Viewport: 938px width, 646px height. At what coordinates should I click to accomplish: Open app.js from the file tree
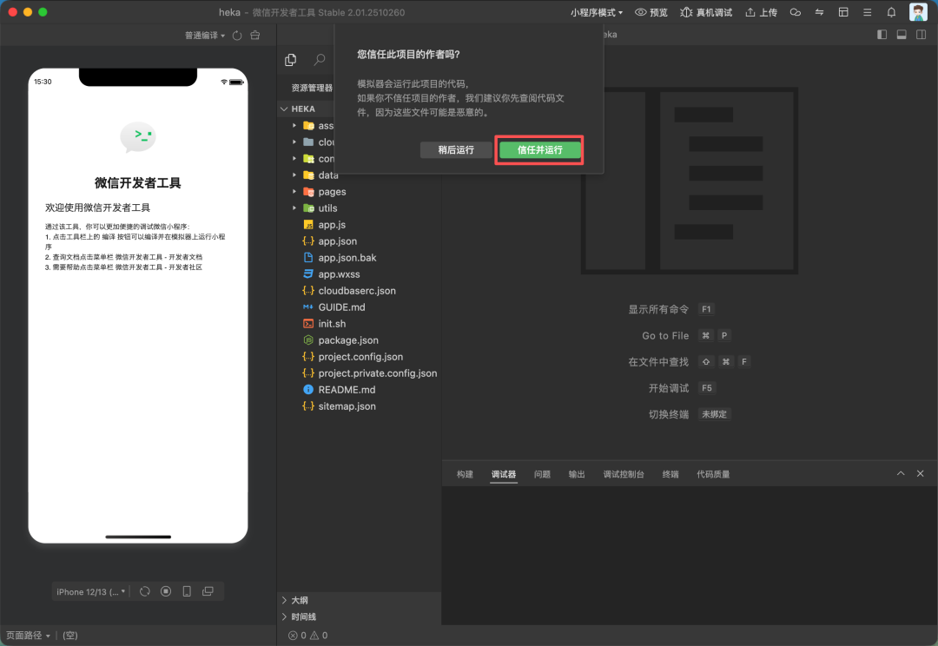click(331, 224)
